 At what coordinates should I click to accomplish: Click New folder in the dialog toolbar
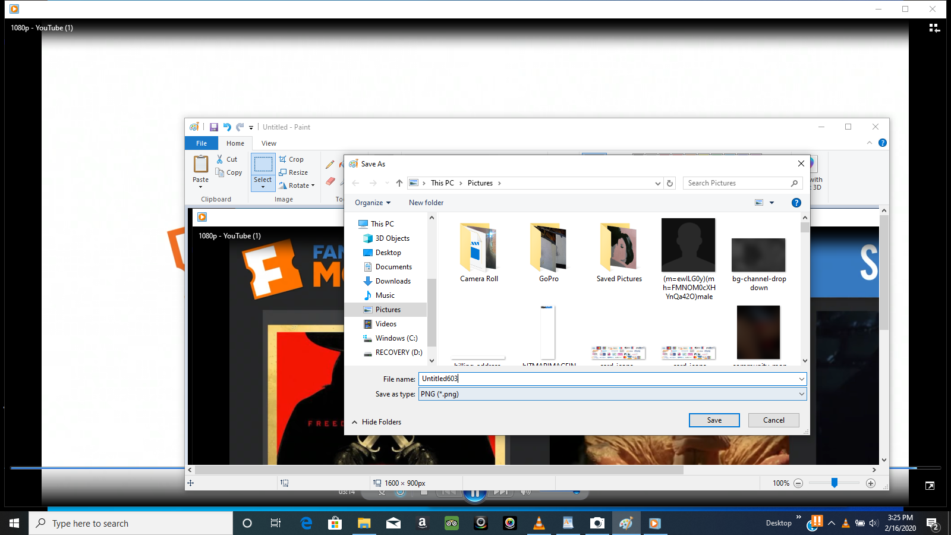(426, 203)
